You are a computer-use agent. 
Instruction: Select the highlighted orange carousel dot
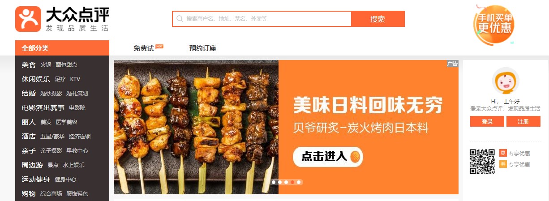point(292,182)
